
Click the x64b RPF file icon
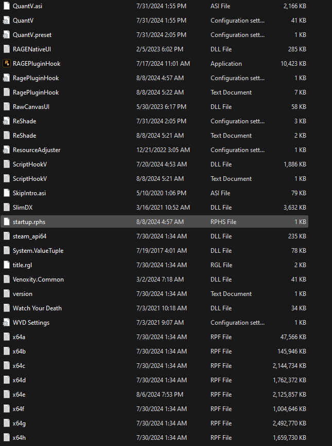(x=7, y=351)
